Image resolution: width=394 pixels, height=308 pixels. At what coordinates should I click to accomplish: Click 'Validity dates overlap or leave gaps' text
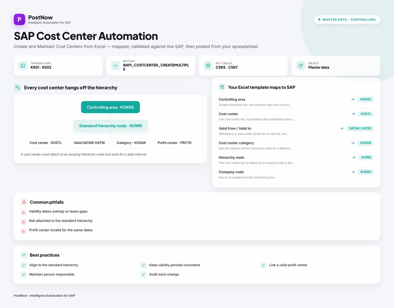58,211
